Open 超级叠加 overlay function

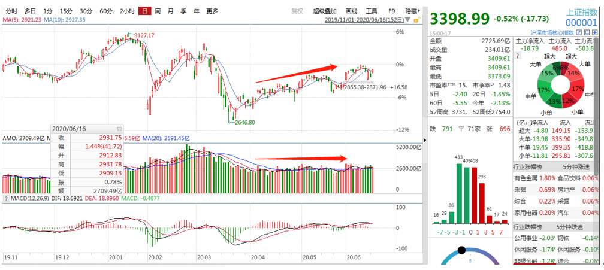tap(325, 11)
